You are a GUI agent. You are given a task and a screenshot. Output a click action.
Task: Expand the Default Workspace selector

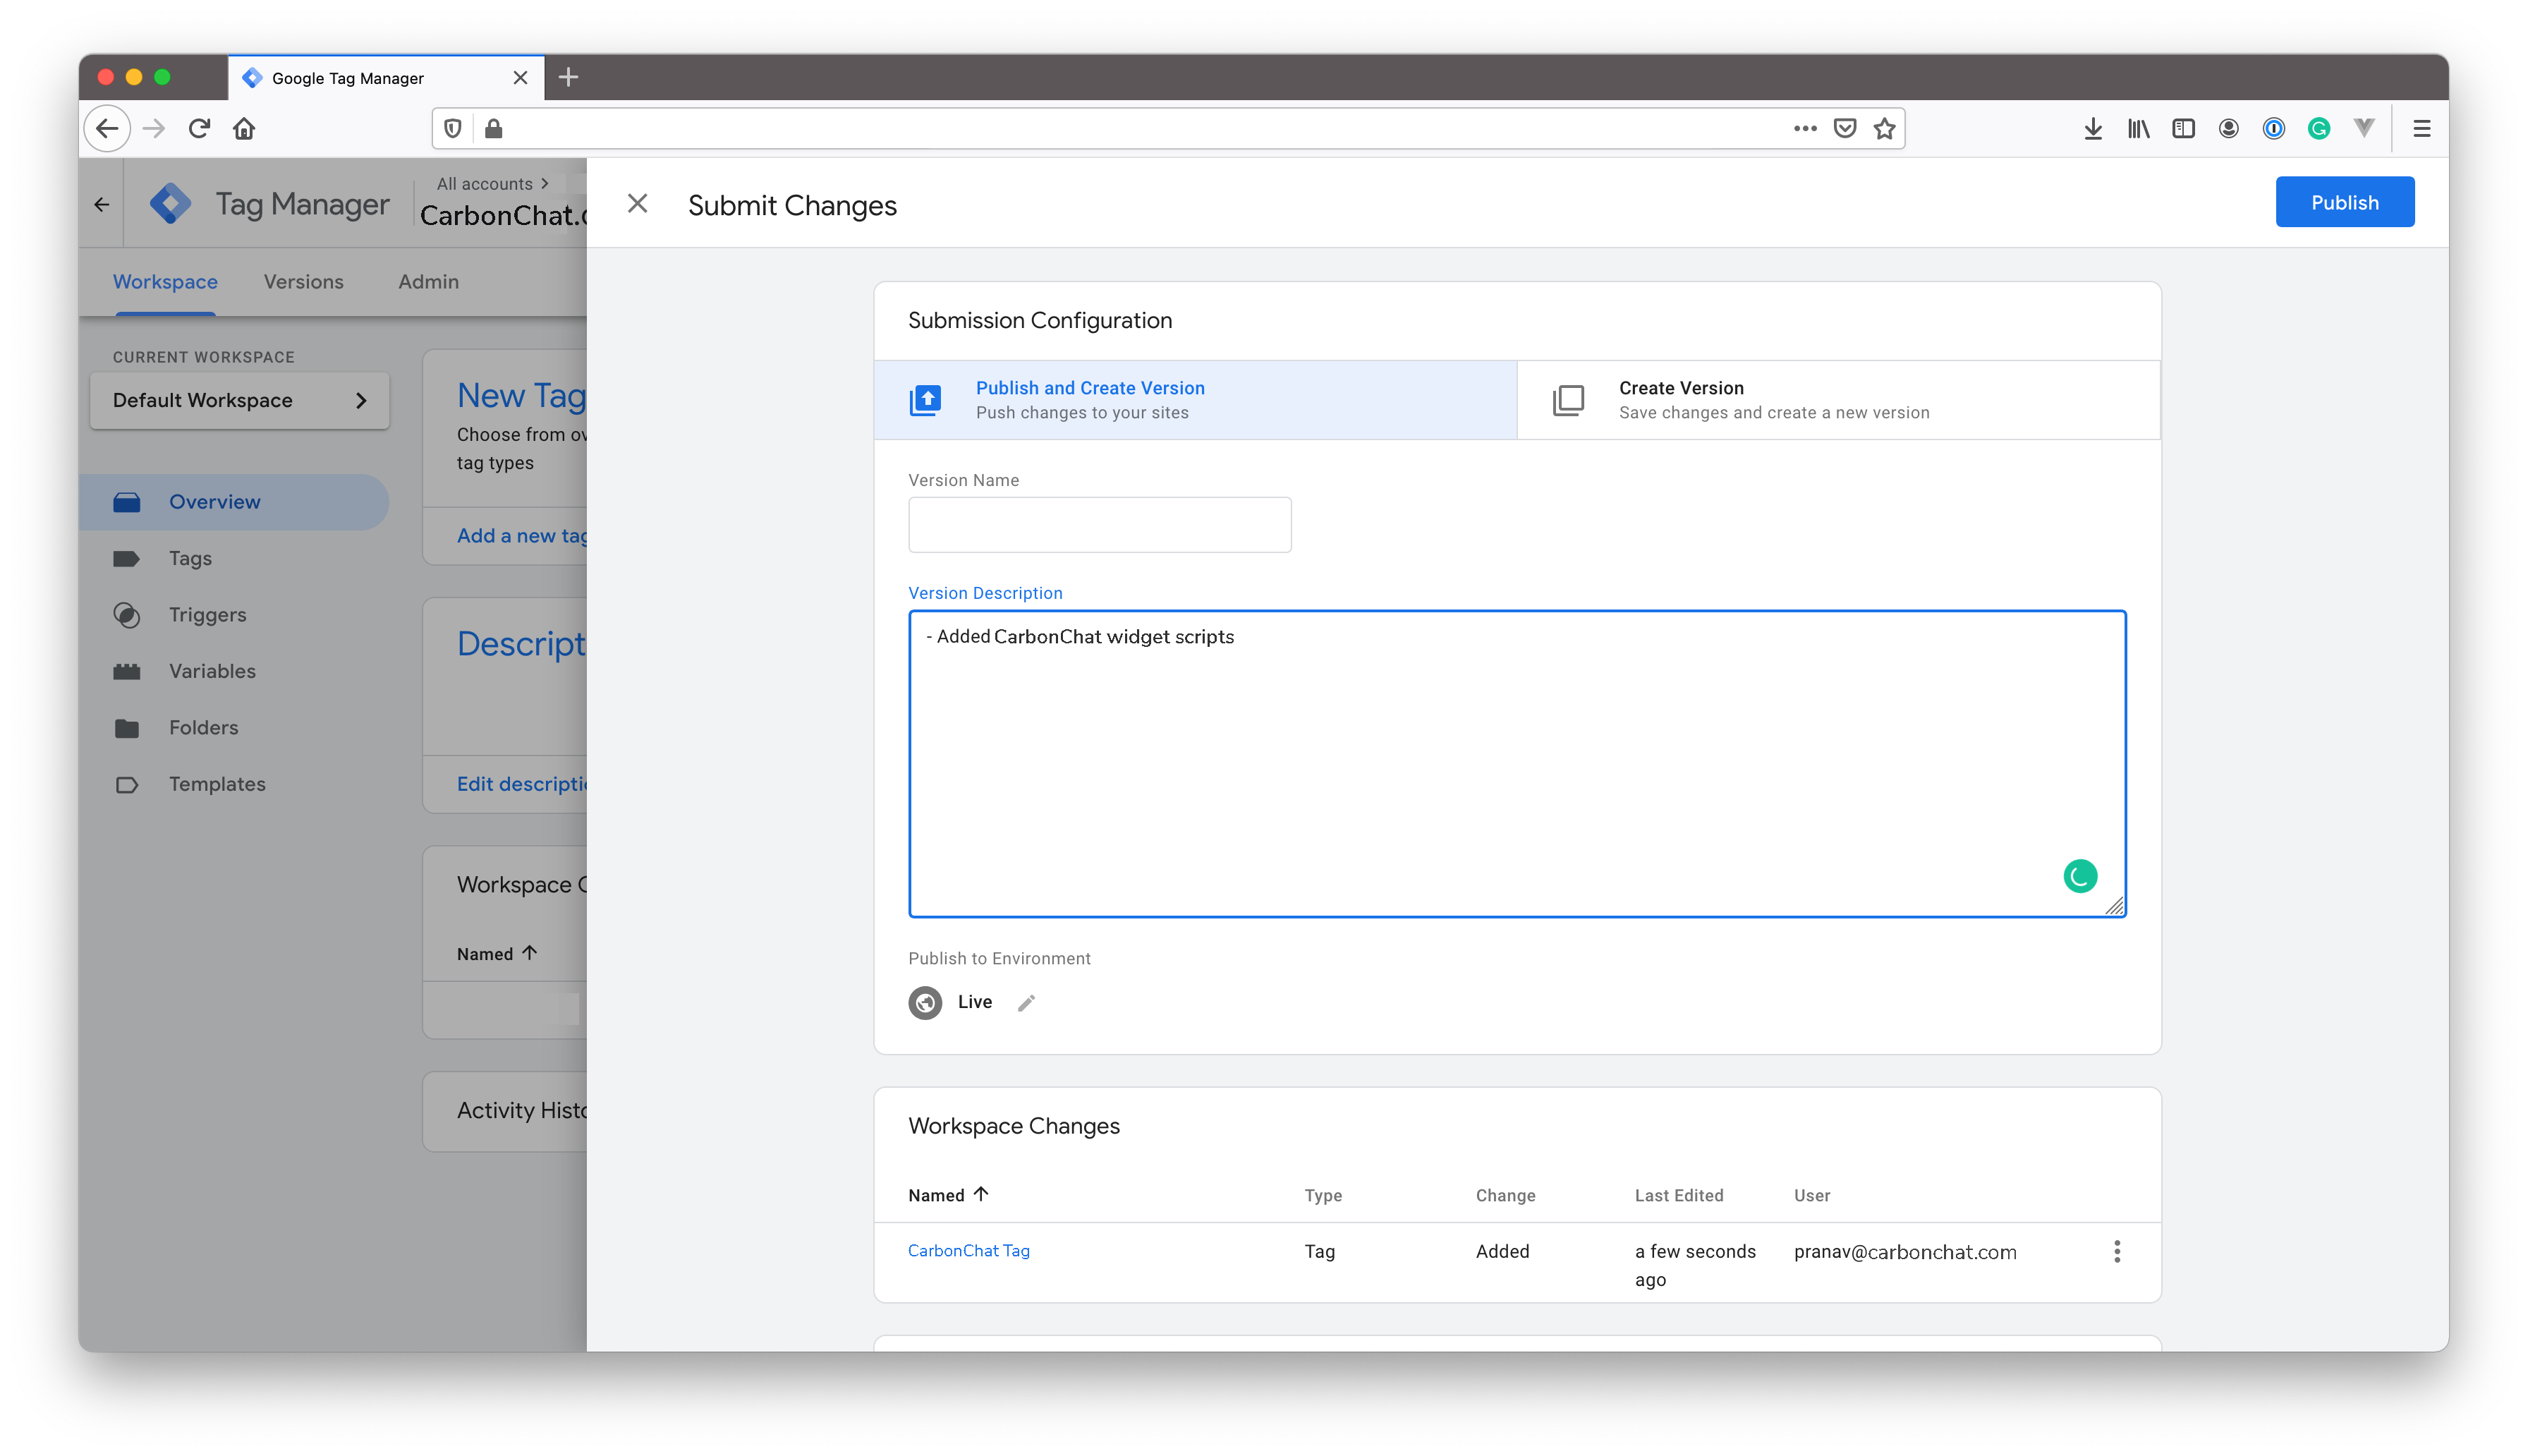point(239,400)
